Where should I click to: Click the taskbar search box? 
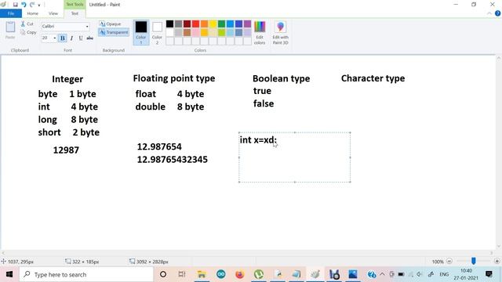[x=86, y=274]
